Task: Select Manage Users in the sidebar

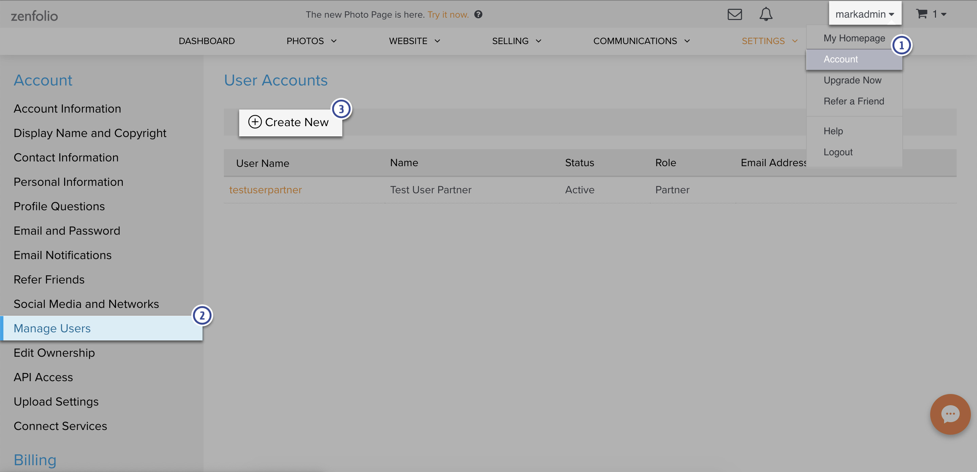Action: 52,328
